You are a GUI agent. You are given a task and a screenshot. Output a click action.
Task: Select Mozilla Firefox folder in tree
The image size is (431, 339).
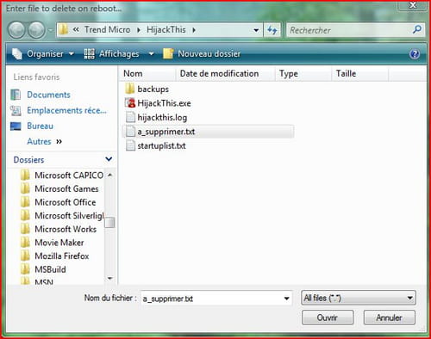[x=54, y=256]
